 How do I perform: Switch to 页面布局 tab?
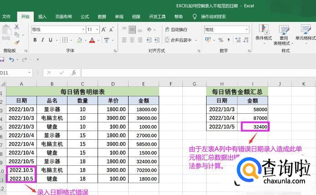point(64,16)
